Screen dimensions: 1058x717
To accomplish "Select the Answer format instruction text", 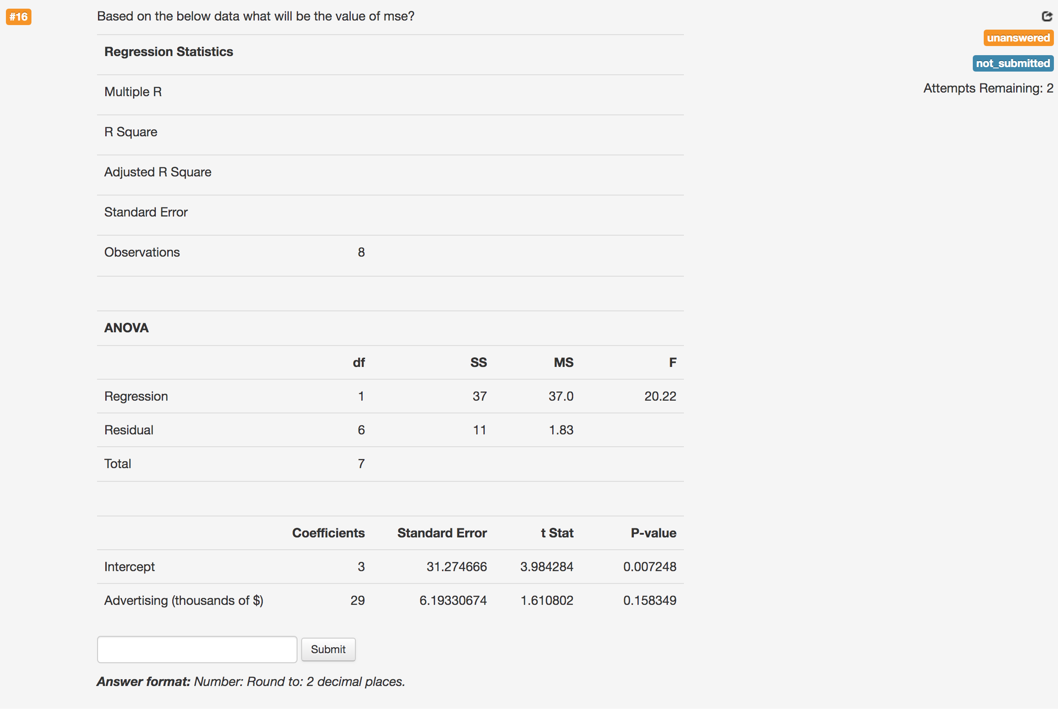I will tap(251, 681).
